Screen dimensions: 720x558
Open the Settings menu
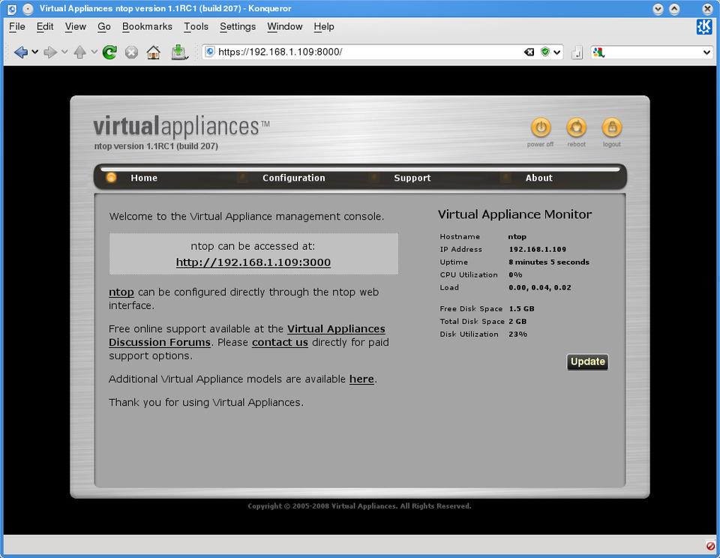coord(238,26)
